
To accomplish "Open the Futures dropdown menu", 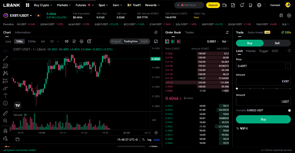I will tap(85, 5).
